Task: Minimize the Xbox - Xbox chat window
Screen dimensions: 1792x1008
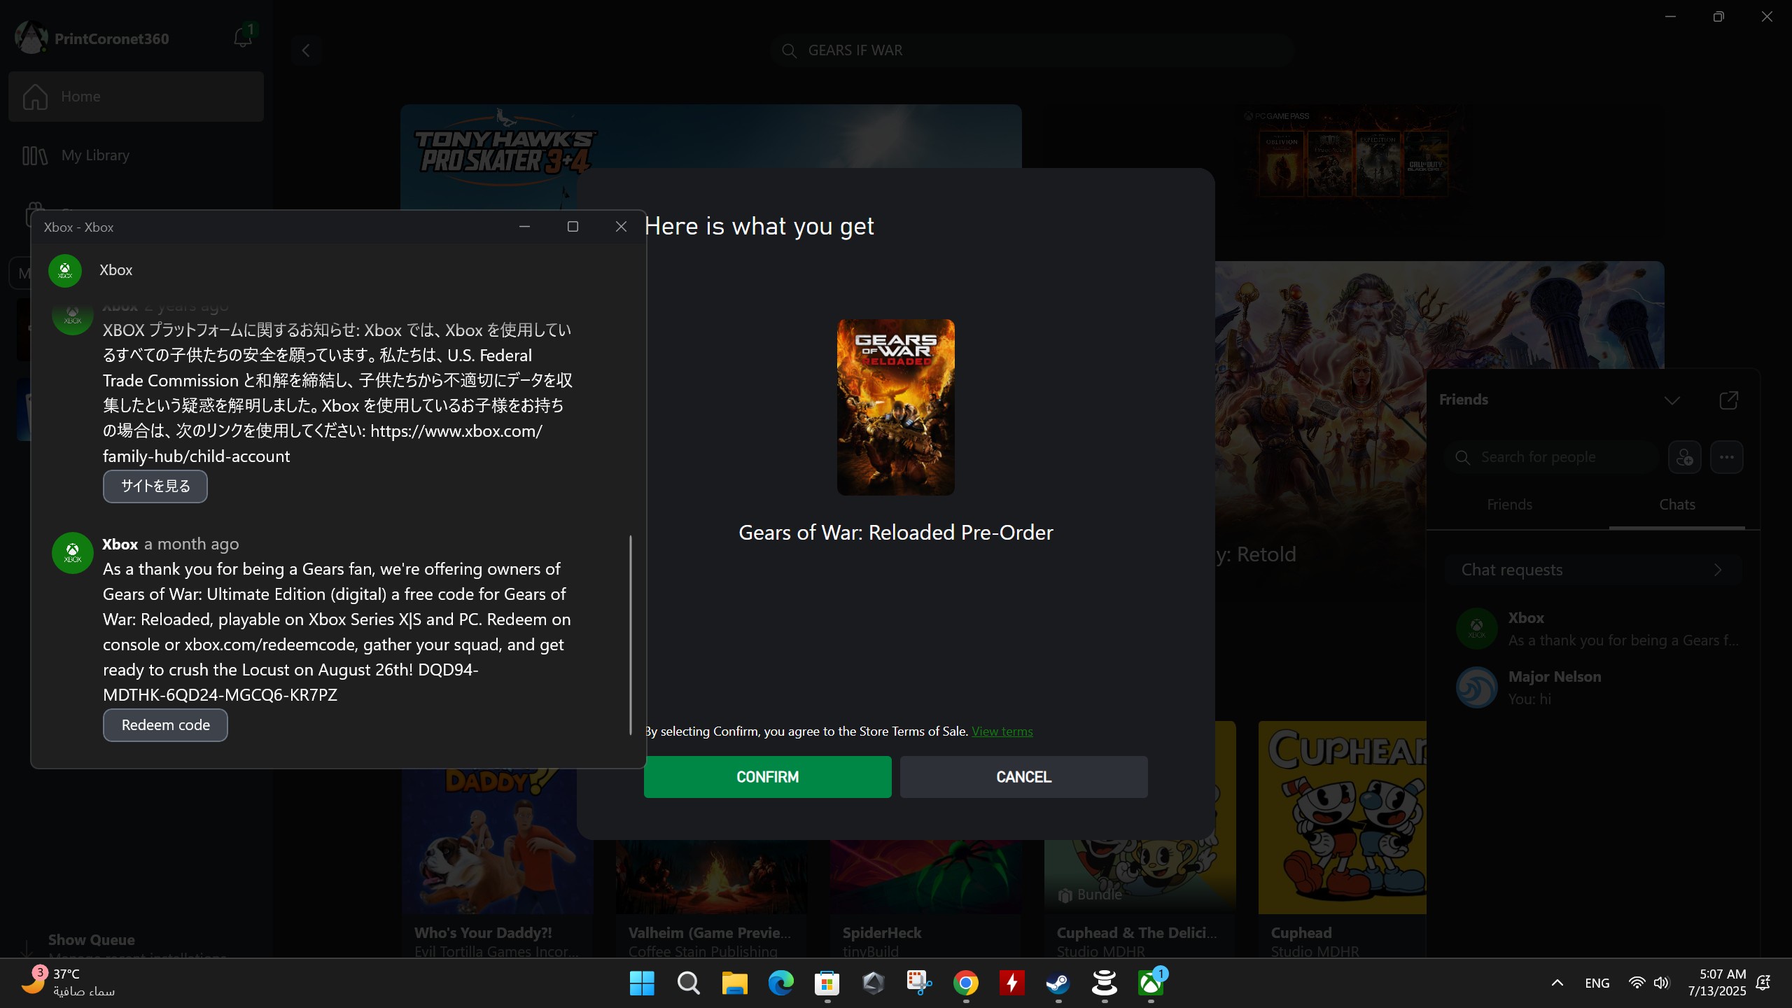Action: click(524, 227)
